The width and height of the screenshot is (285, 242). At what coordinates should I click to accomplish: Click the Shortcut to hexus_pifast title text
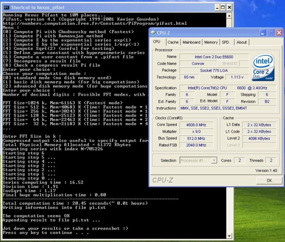(38, 7)
